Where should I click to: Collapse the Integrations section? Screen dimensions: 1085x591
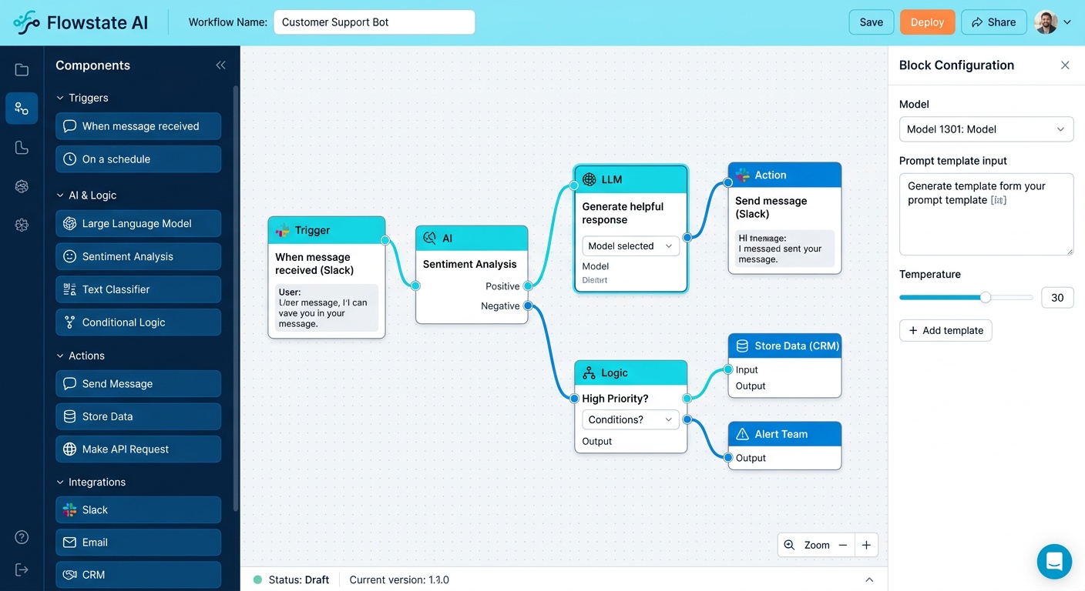(x=60, y=482)
